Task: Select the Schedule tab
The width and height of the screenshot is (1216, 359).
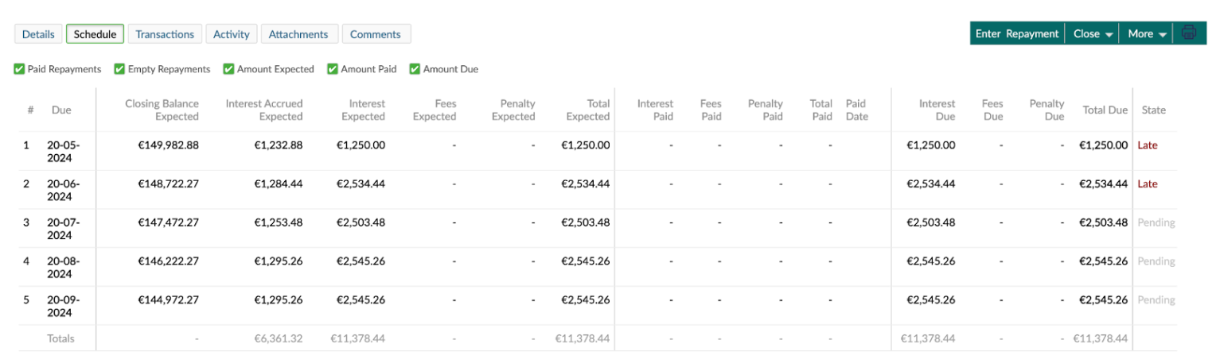Action: coord(95,34)
